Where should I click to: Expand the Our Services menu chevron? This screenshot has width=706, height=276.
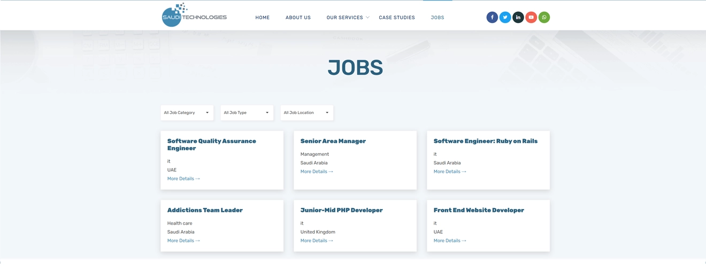[x=367, y=18]
